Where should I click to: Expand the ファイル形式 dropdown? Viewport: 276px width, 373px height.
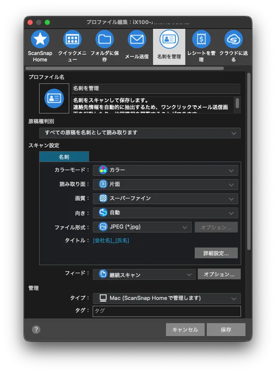coord(142,227)
